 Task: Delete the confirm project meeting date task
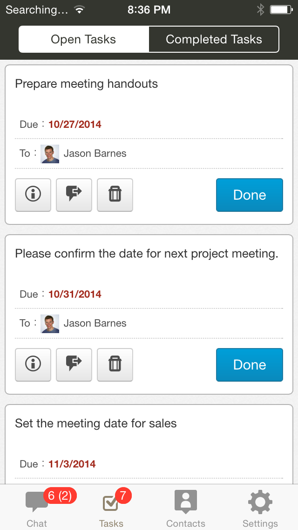(x=115, y=365)
